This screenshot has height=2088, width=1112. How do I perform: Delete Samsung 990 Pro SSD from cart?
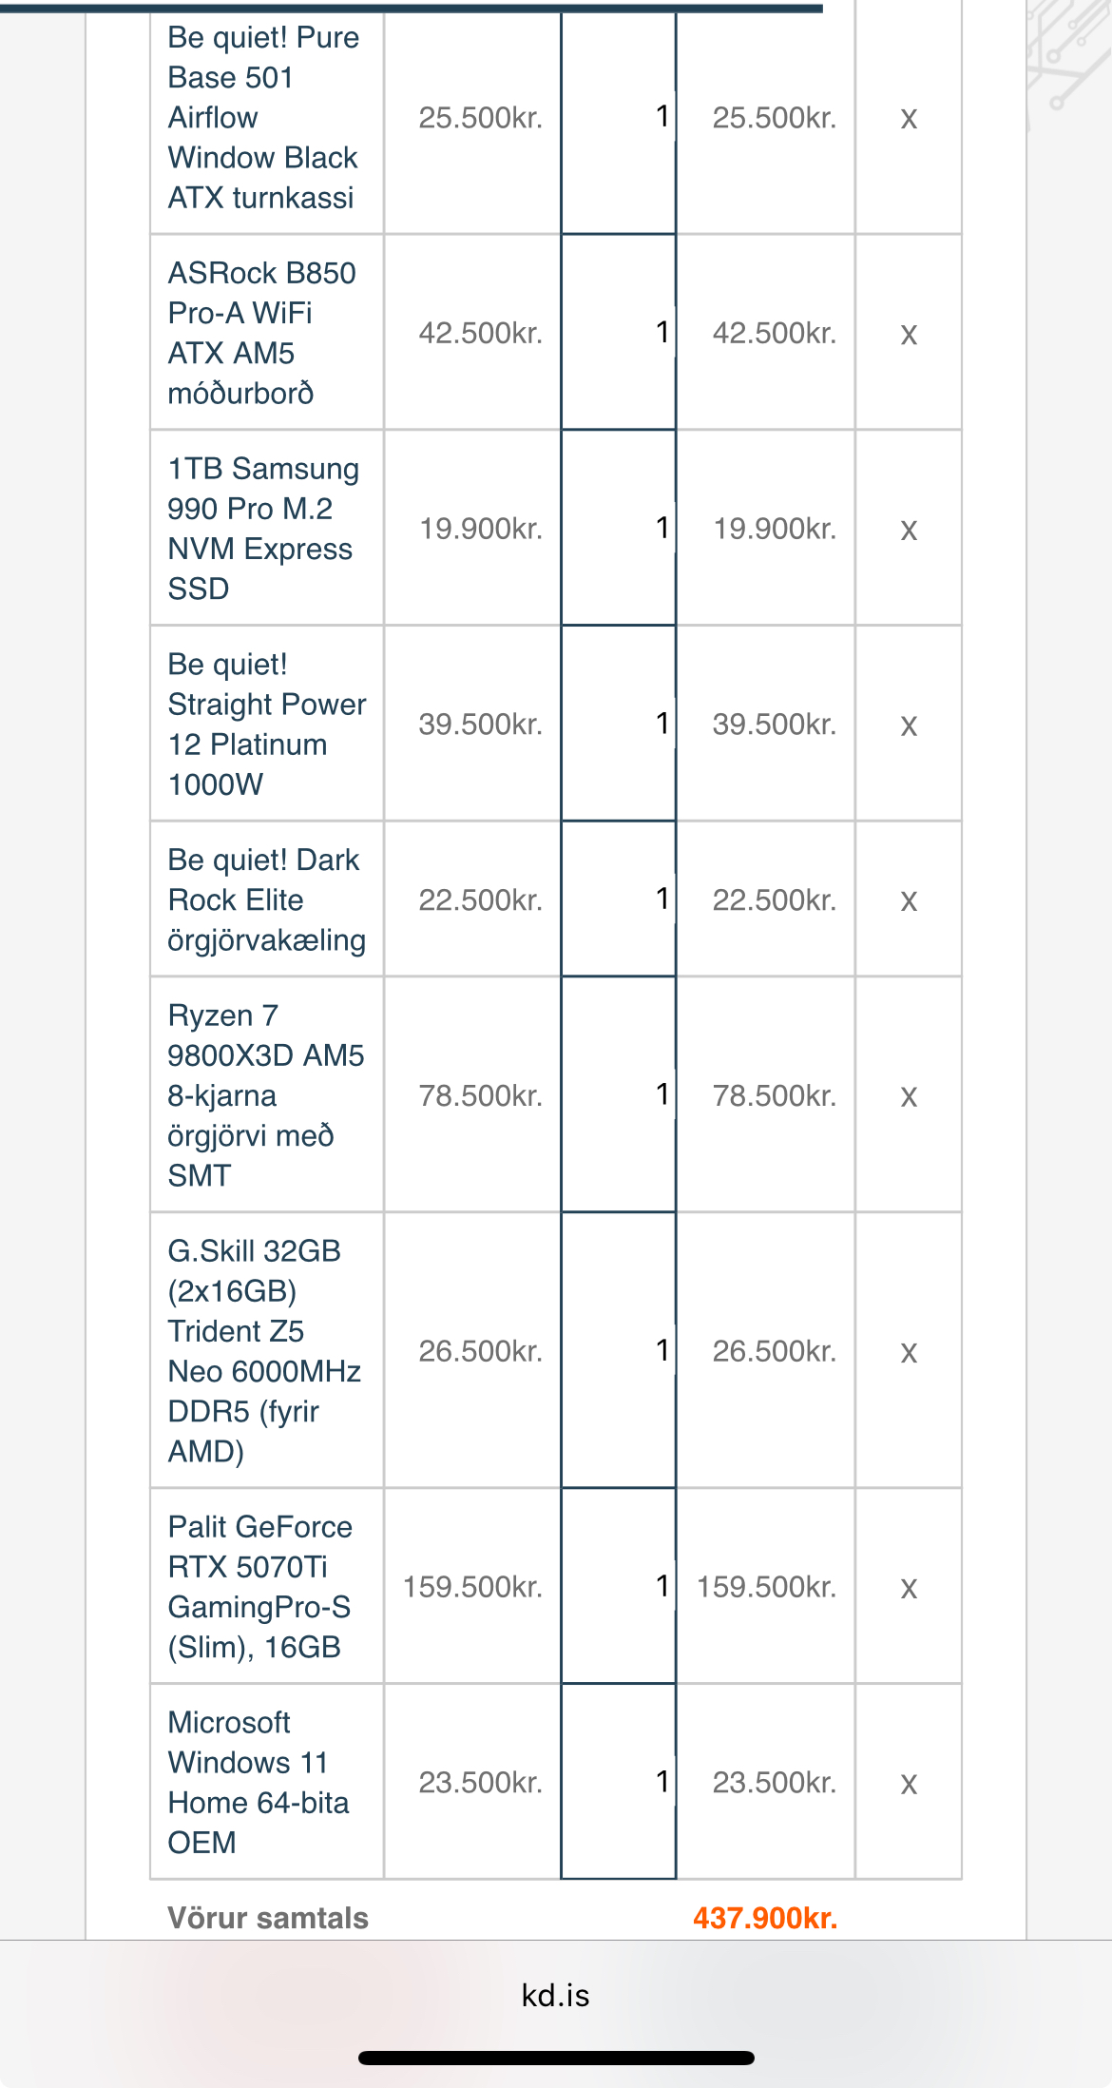coord(909,530)
